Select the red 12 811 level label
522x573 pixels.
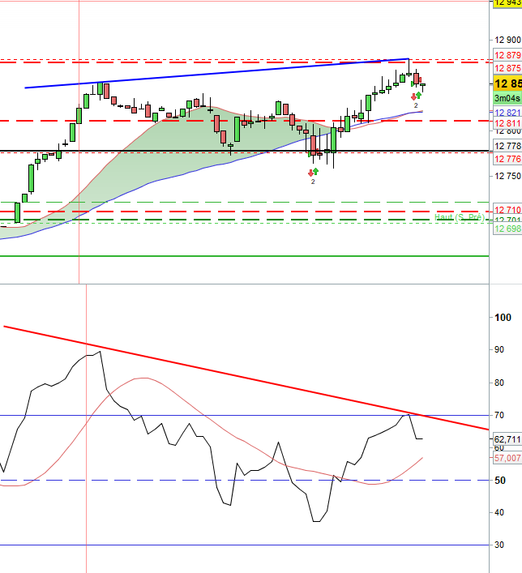click(x=507, y=123)
